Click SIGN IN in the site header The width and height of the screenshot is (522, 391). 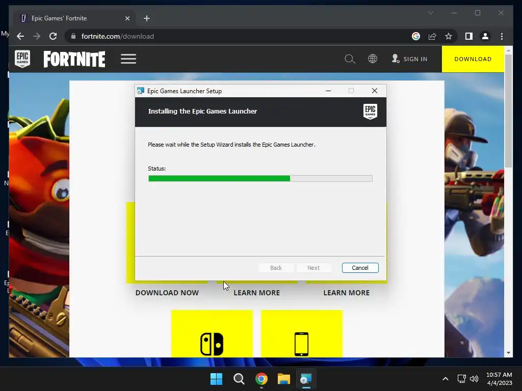pos(410,59)
